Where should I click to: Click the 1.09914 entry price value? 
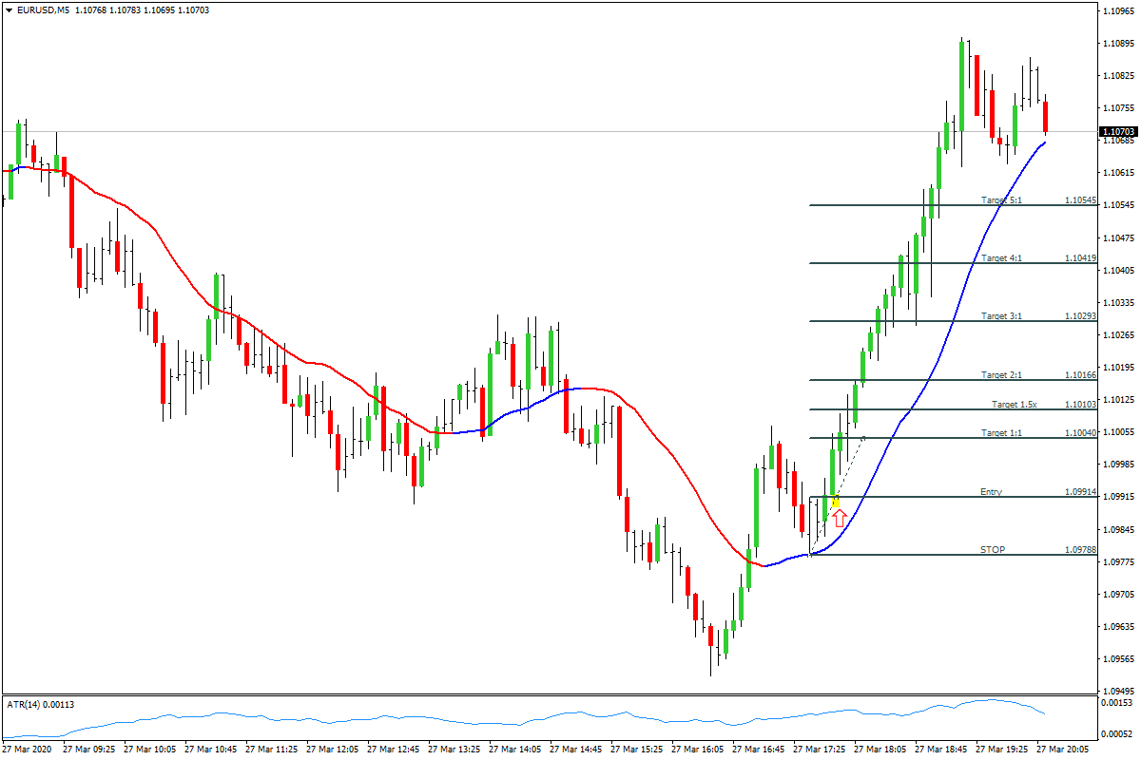(1081, 492)
